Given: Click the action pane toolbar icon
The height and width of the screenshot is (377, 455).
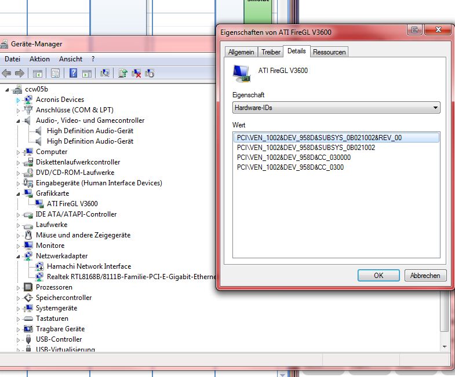Looking at the screenshot, I should pyautogui.click(x=87, y=74).
